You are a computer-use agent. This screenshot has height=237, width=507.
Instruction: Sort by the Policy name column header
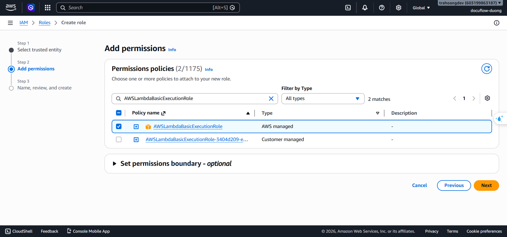146,113
